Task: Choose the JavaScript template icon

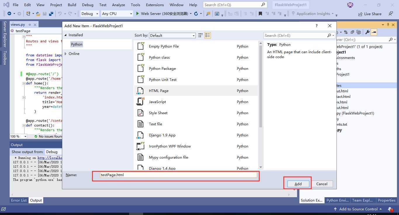Action: coord(140,102)
